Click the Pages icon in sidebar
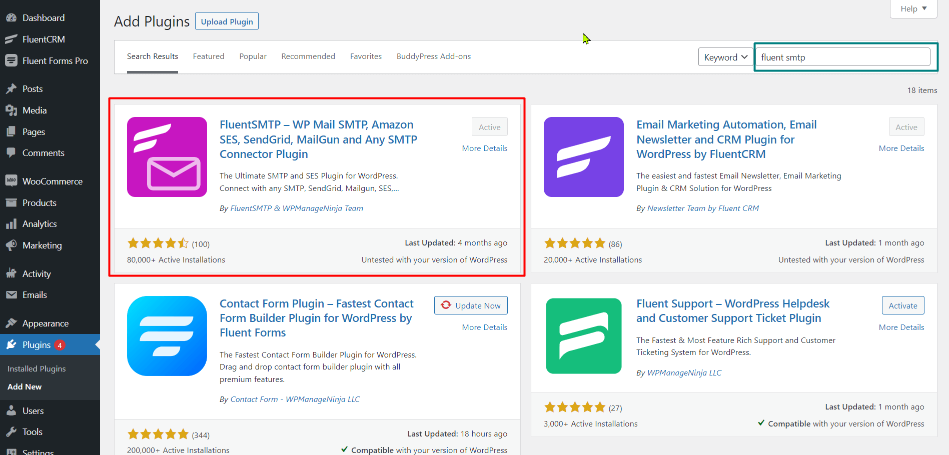The height and width of the screenshot is (455, 949). 11,132
